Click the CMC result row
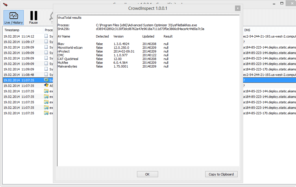The height and width of the screenshot is (187, 296). 113,55
